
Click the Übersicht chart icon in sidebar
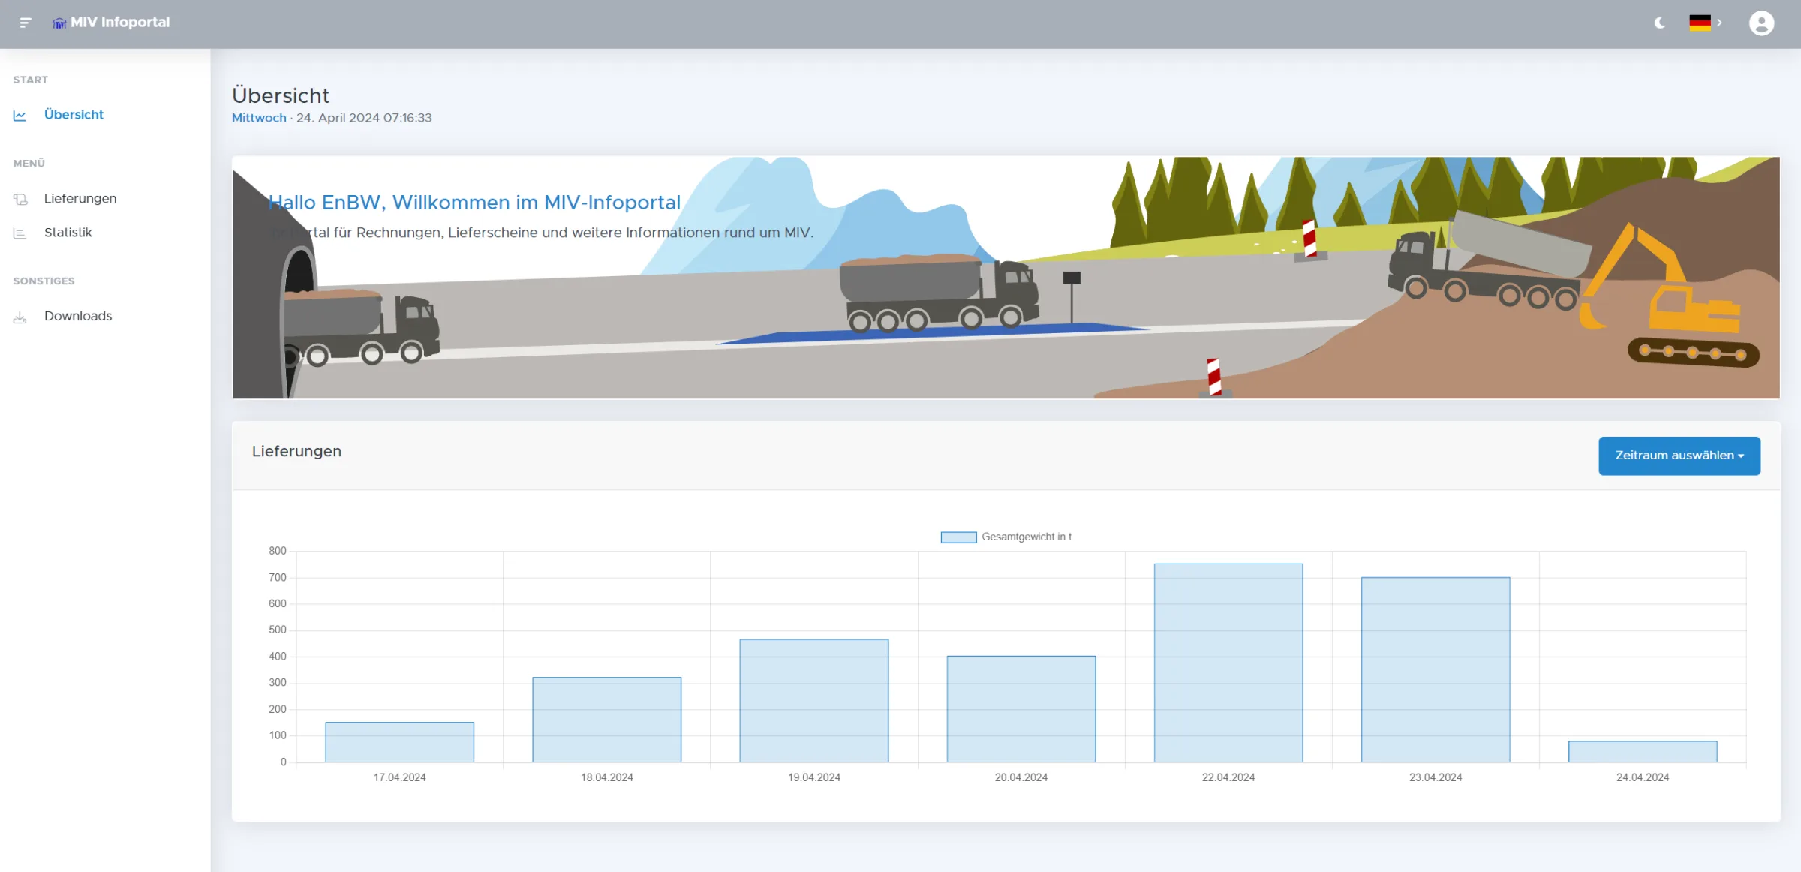pos(20,115)
